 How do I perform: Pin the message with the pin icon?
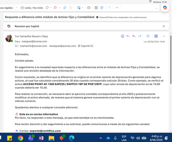tap(65, 8)
